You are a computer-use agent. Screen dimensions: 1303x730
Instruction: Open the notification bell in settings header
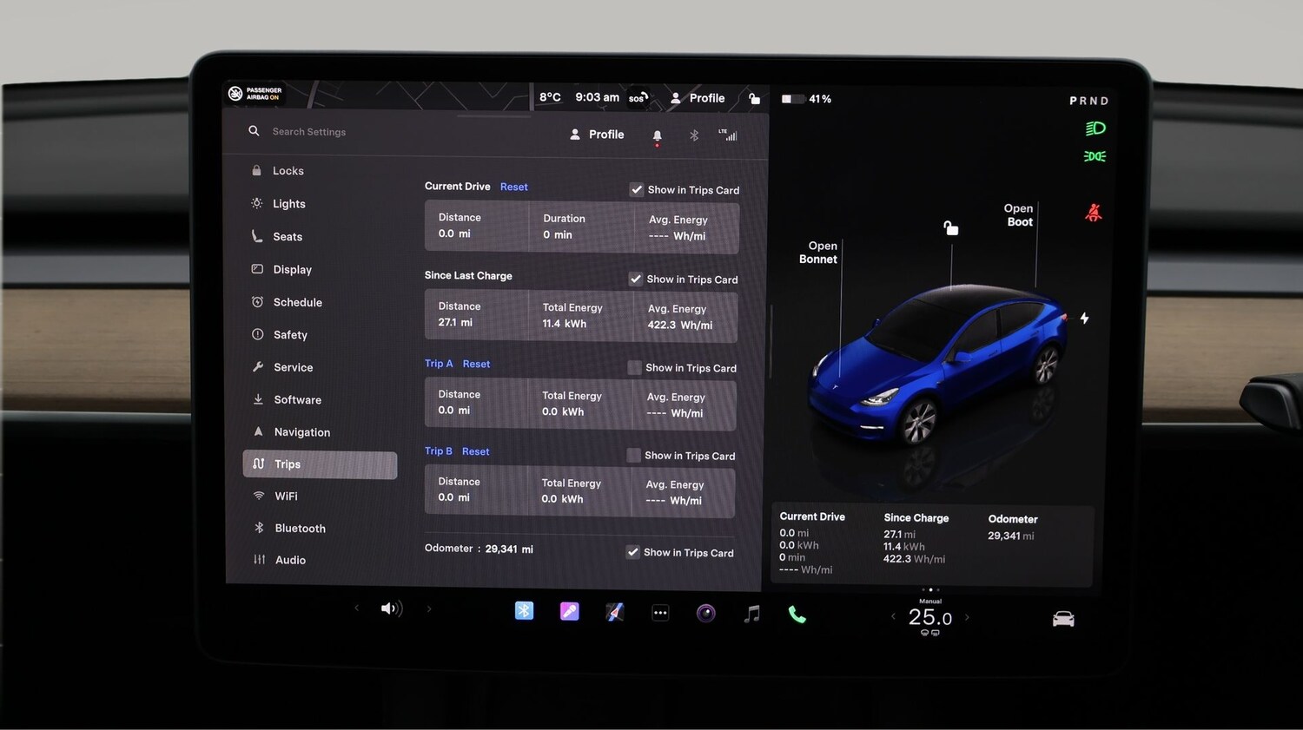(x=657, y=135)
